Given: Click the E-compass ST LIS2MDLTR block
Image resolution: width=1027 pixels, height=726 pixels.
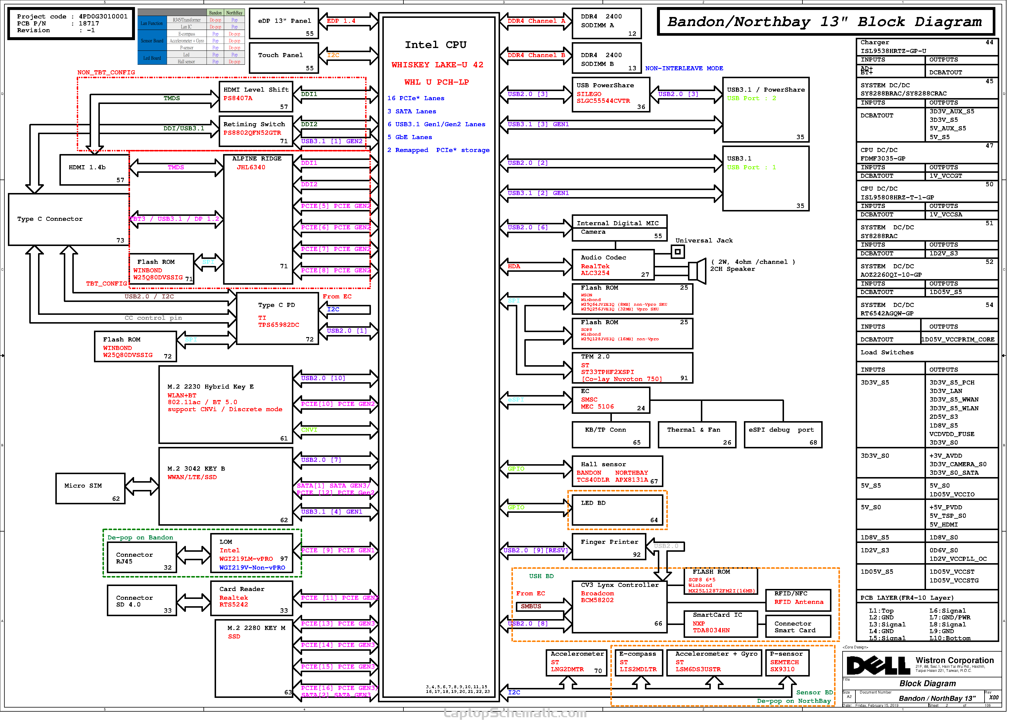Looking at the screenshot, I should (639, 663).
